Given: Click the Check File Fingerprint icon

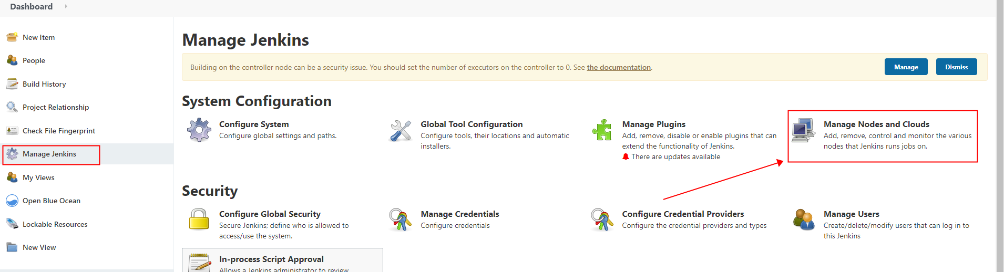Looking at the screenshot, I should click(12, 131).
